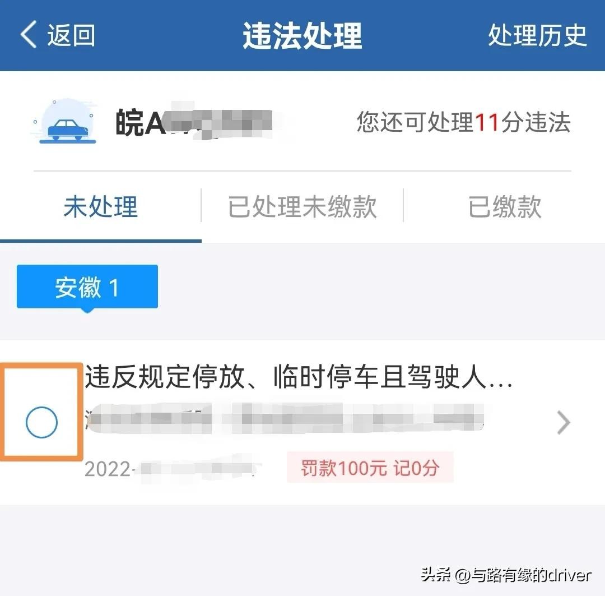Select the 未处理 tab
Viewport: 605px width, 596px height.
coord(100,207)
